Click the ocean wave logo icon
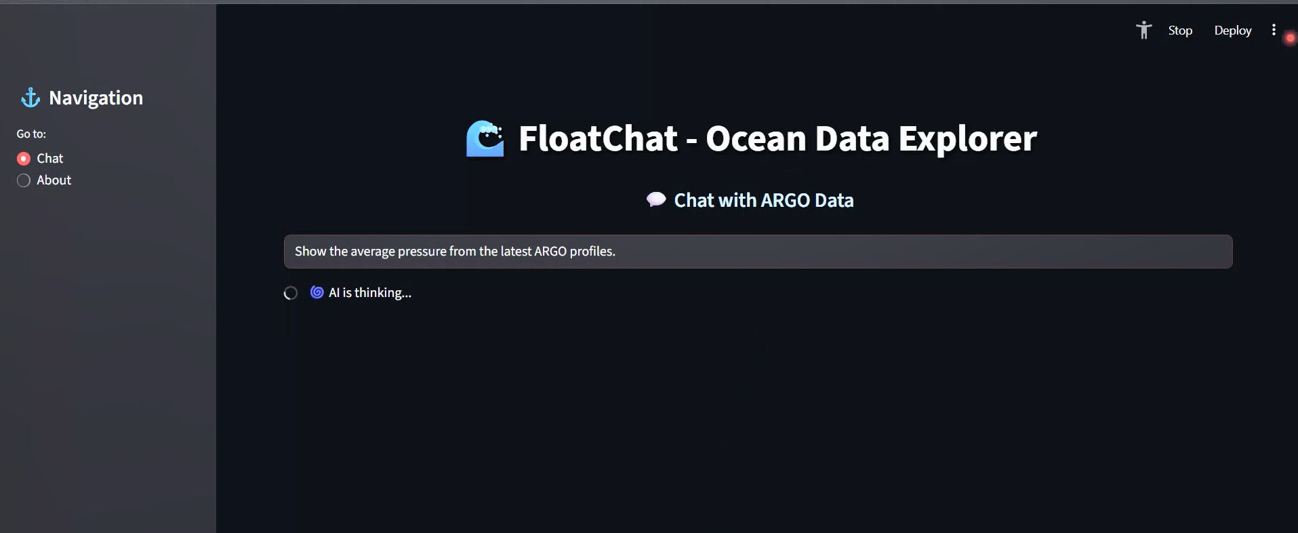1298x533 pixels. [x=485, y=138]
